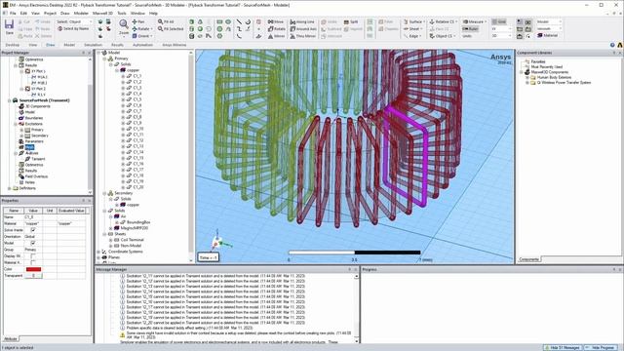This screenshot has height=351, width=624.
Task: Open the Sheet dropdown in ribbon
Action: pyautogui.click(x=412, y=28)
